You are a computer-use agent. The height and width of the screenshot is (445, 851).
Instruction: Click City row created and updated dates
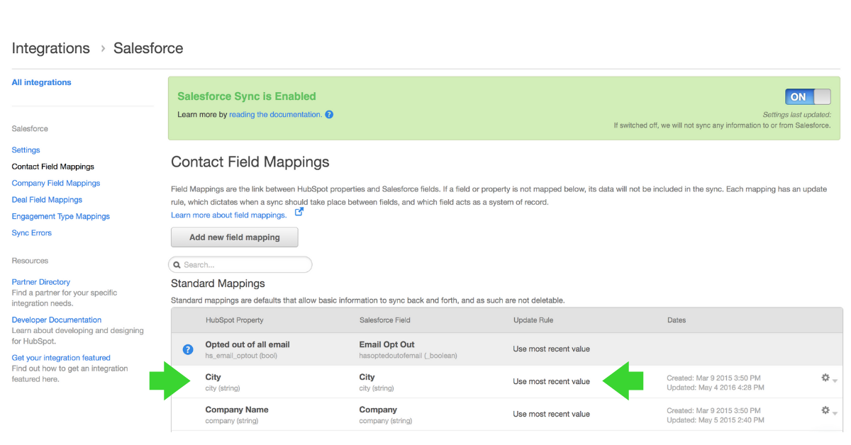[716, 383]
